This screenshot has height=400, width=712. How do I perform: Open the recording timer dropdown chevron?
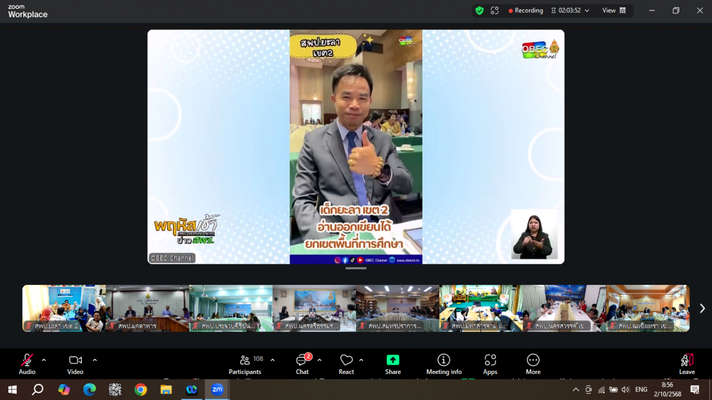587,11
